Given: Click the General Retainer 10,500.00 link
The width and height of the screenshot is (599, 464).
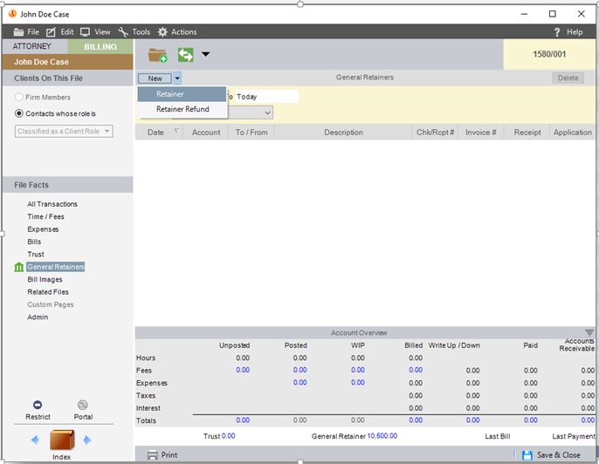Looking at the screenshot, I should click(382, 436).
